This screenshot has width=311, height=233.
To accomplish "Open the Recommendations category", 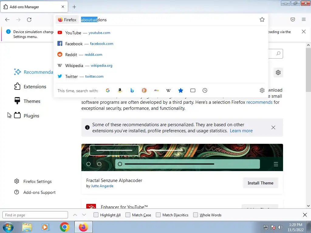I will (x=33, y=72).
